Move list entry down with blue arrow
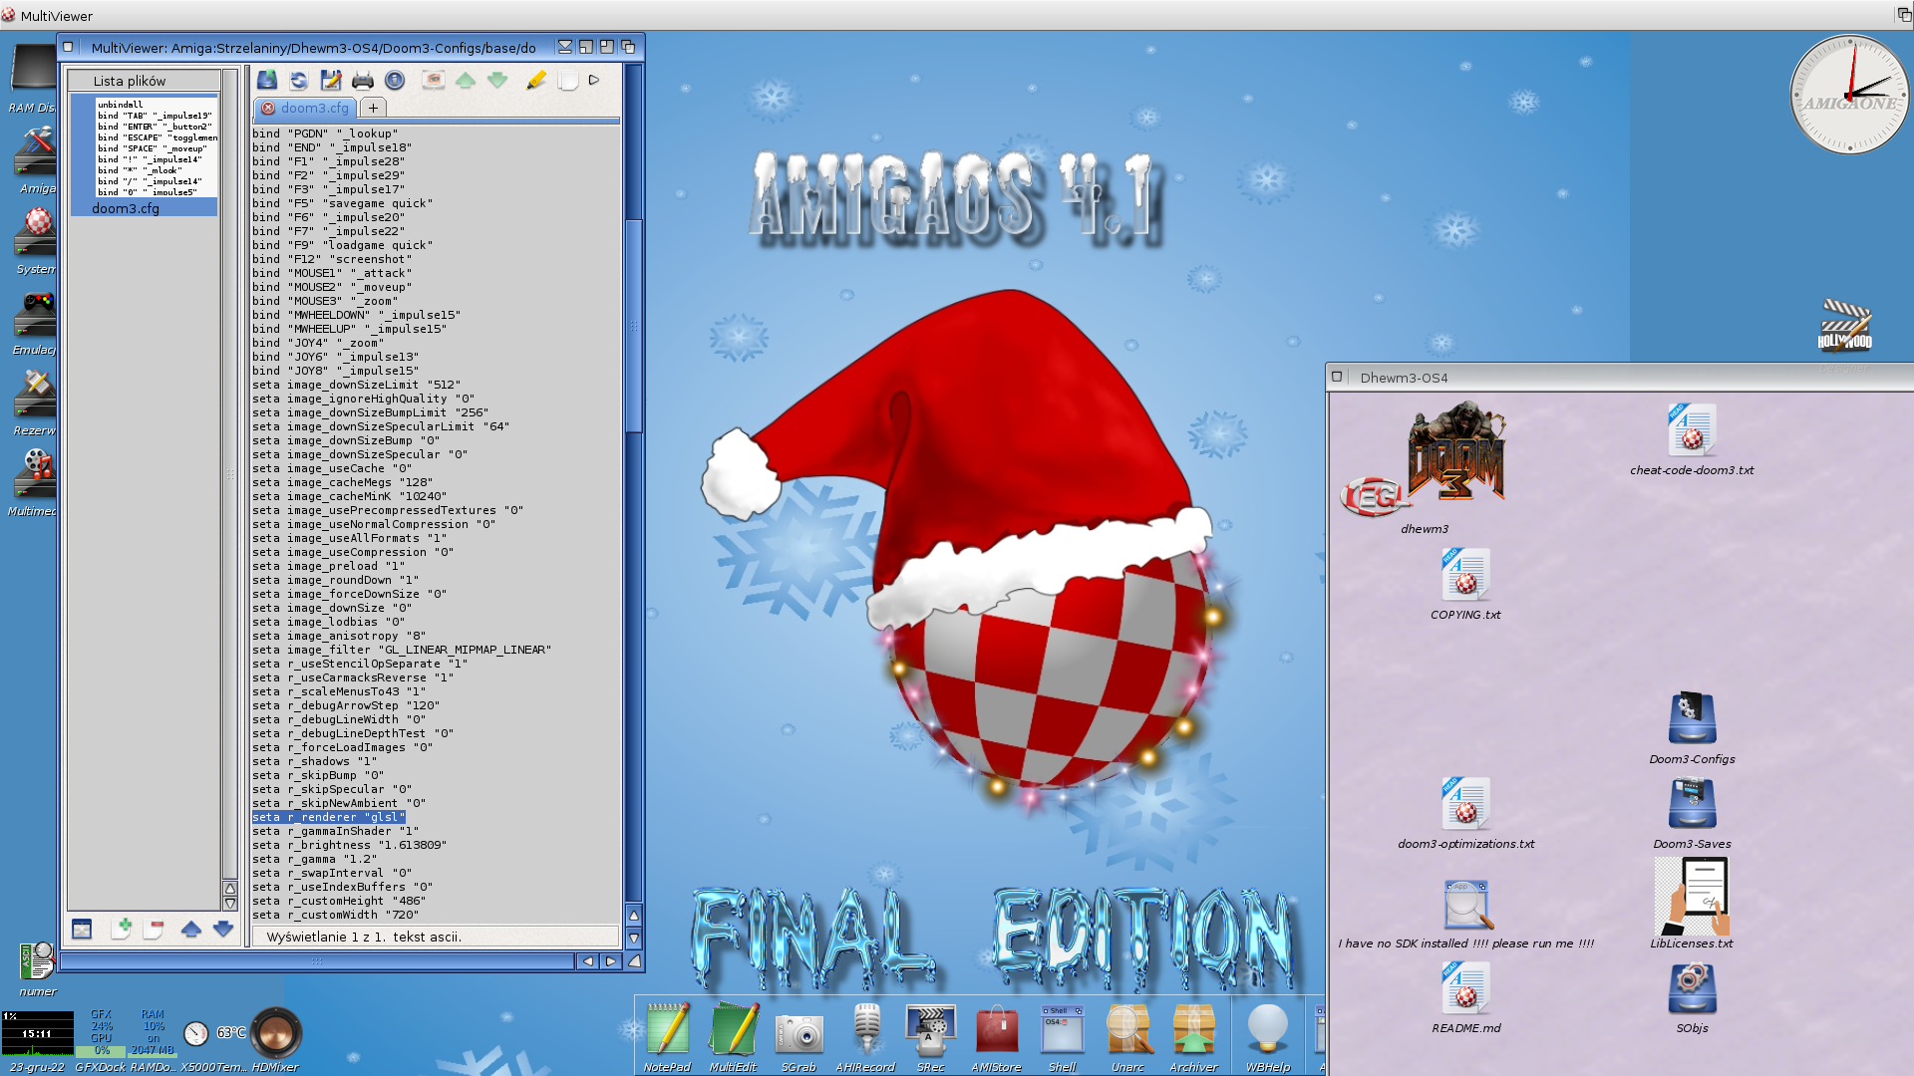Viewport: 1914px width, 1076px height. coord(223,929)
